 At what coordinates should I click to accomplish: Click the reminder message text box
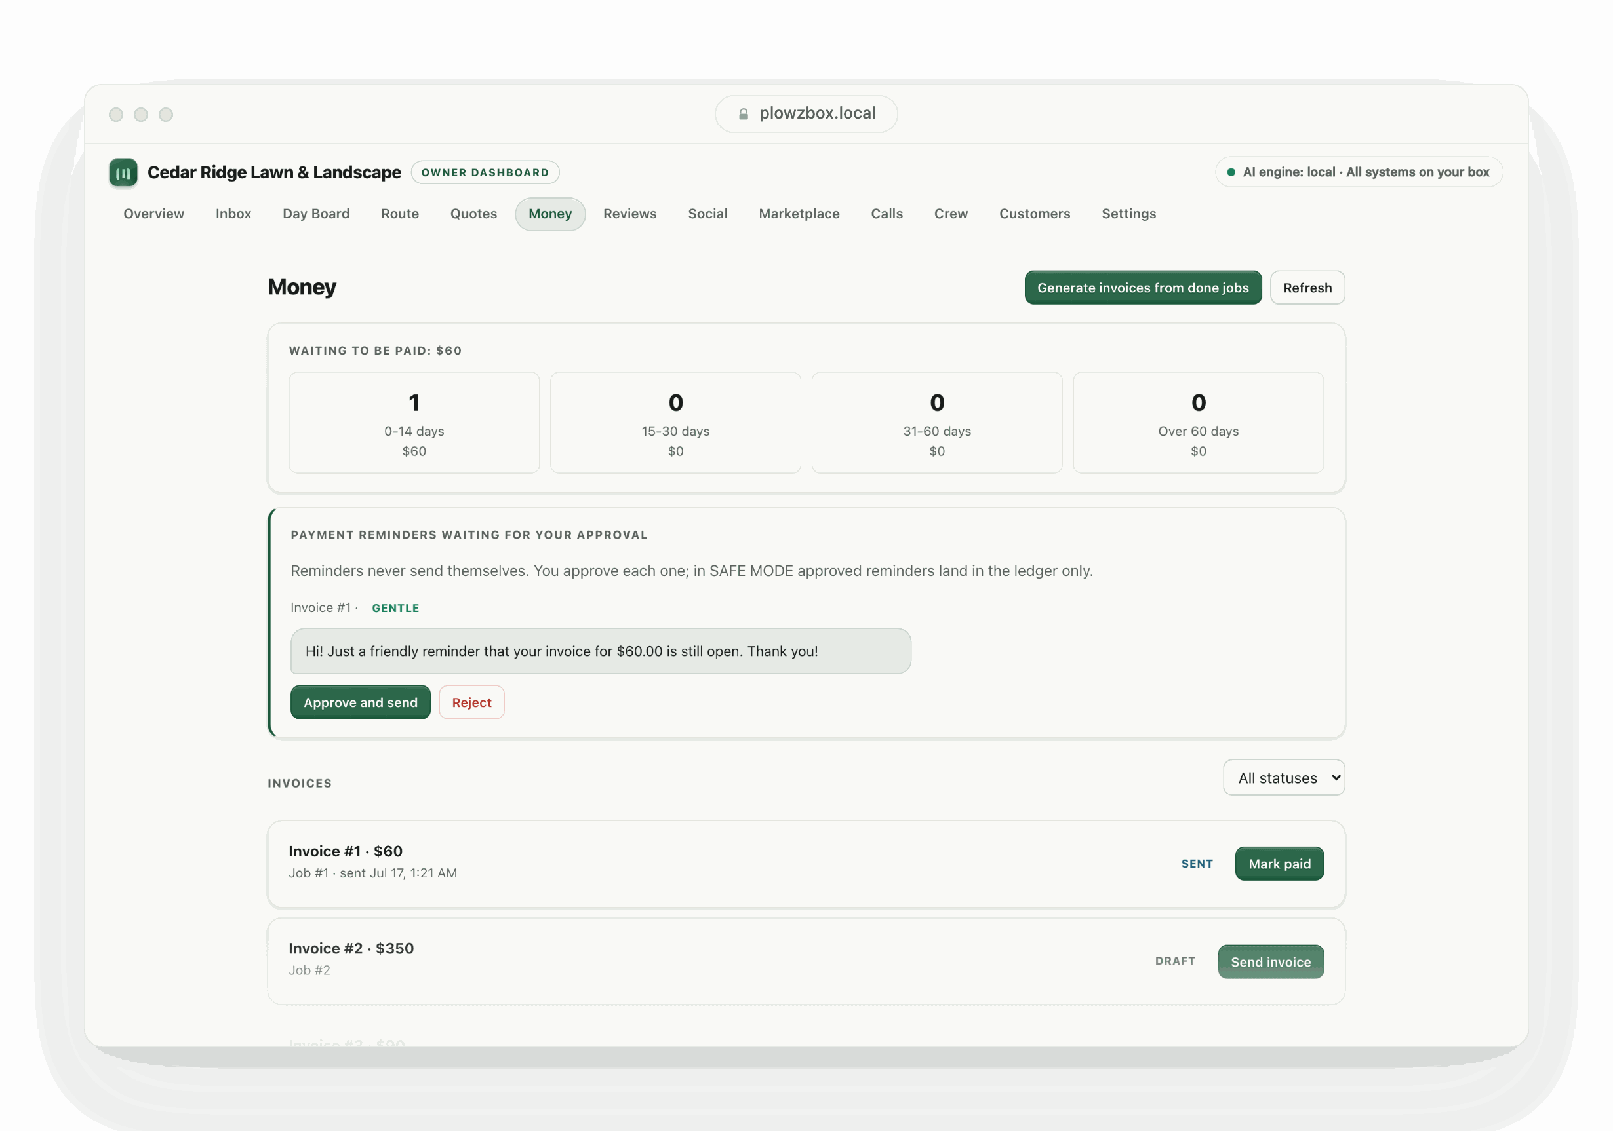[x=601, y=651]
